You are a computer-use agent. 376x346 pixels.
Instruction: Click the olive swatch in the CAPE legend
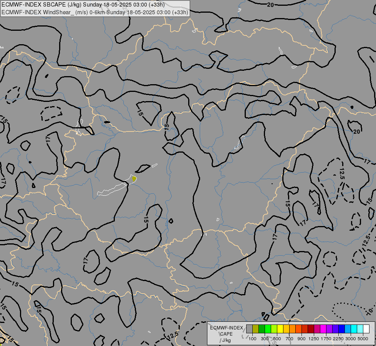(256, 329)
